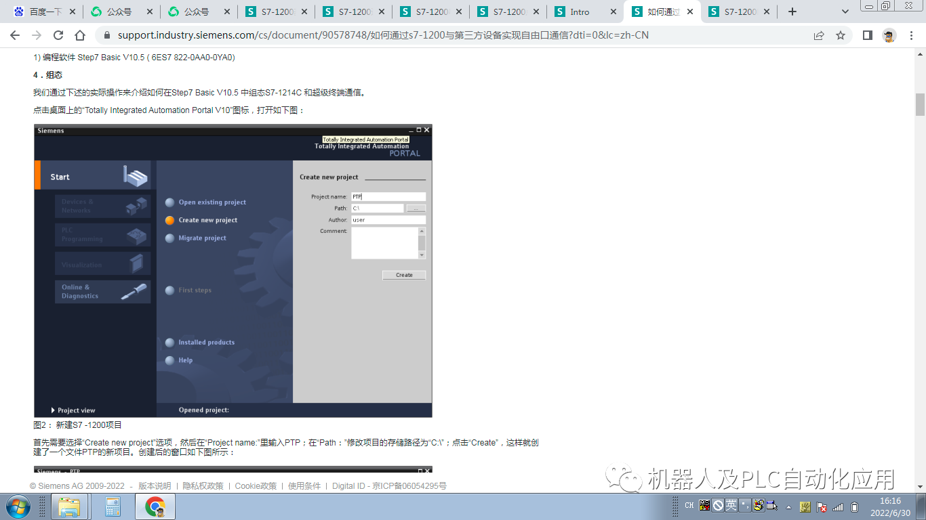Image resolution: width=926 pixels, height=520 pixels.
Task: Open the browser home page
Action: [80, 35]
